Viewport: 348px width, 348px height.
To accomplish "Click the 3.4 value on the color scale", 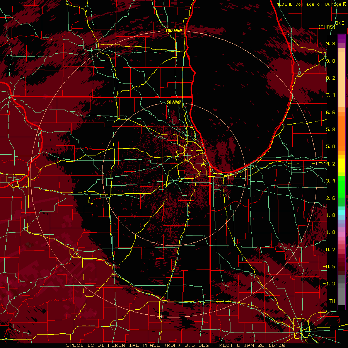I will (x=331, y=181).
